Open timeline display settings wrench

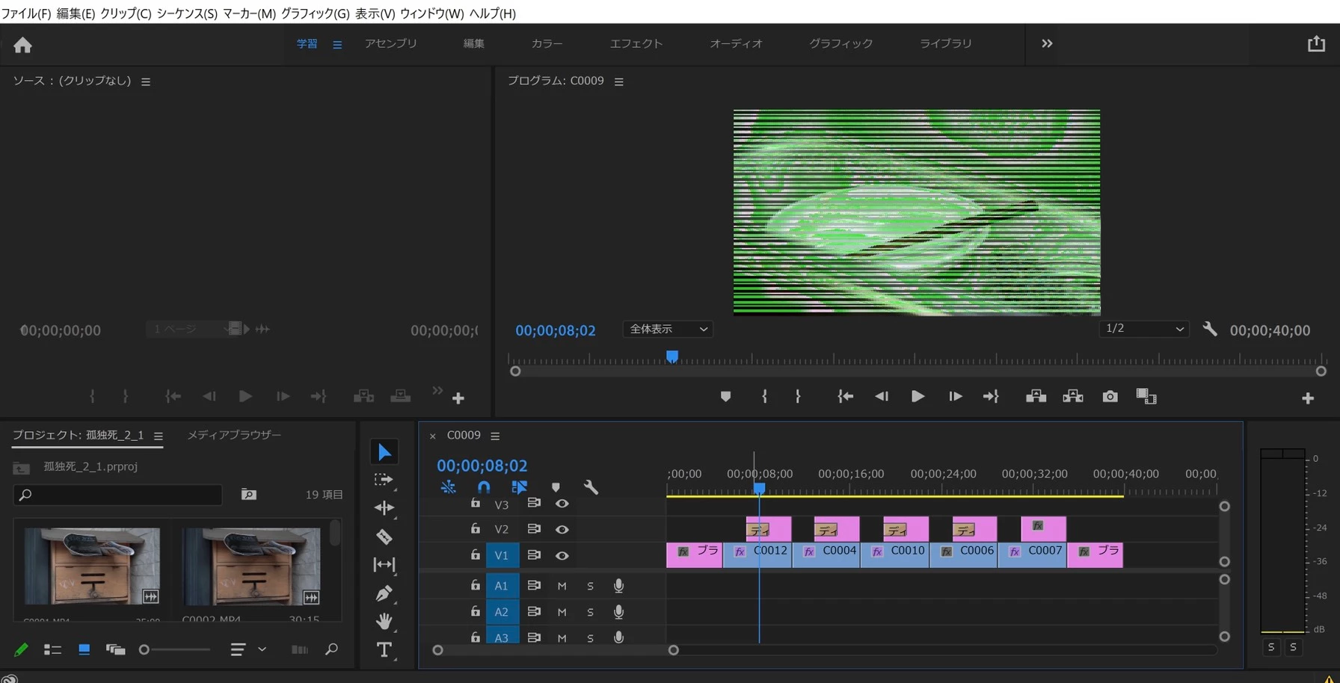pos(591,487)
